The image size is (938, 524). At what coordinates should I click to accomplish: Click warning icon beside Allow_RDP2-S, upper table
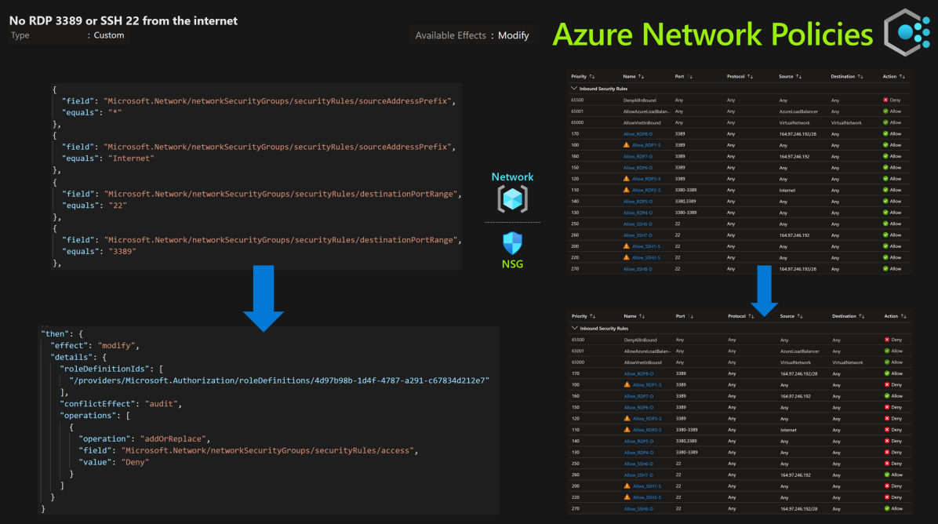627,190
